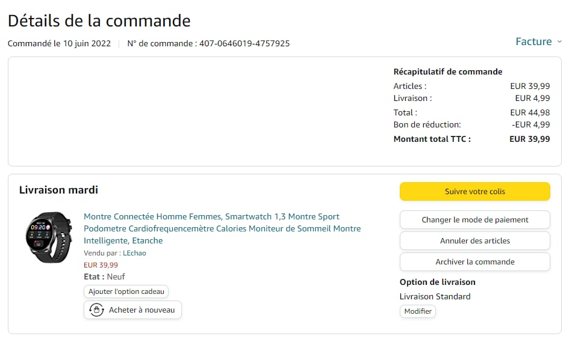575x345 pixels.
Task: Expand the Facture dropdown arrow
Action: 559,41
